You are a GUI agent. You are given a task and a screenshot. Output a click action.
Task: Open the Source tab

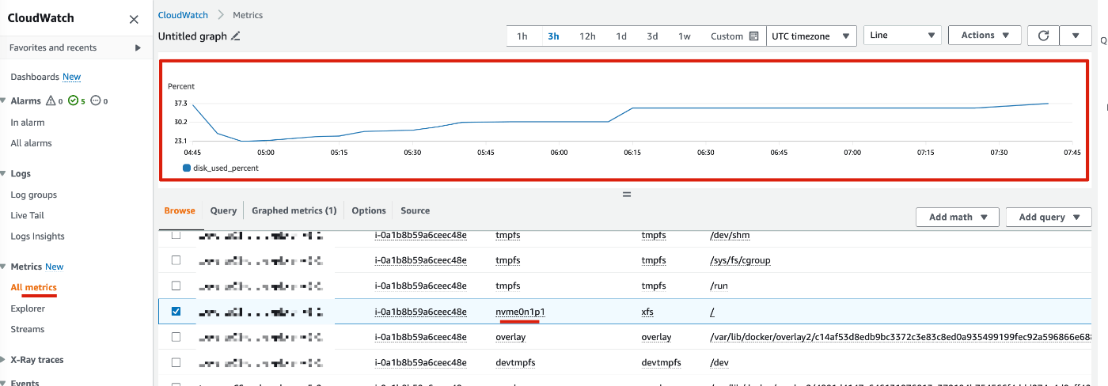coord(415,211)
